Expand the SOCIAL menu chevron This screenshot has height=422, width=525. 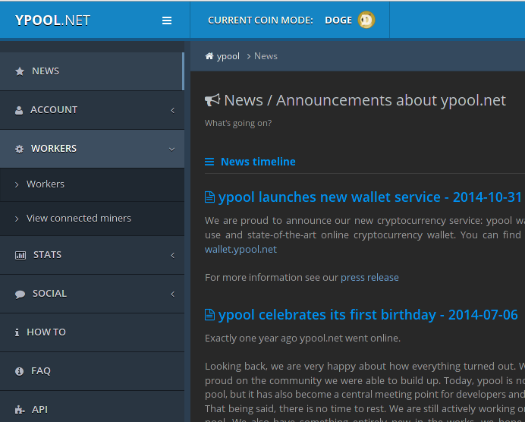(173, 294)
